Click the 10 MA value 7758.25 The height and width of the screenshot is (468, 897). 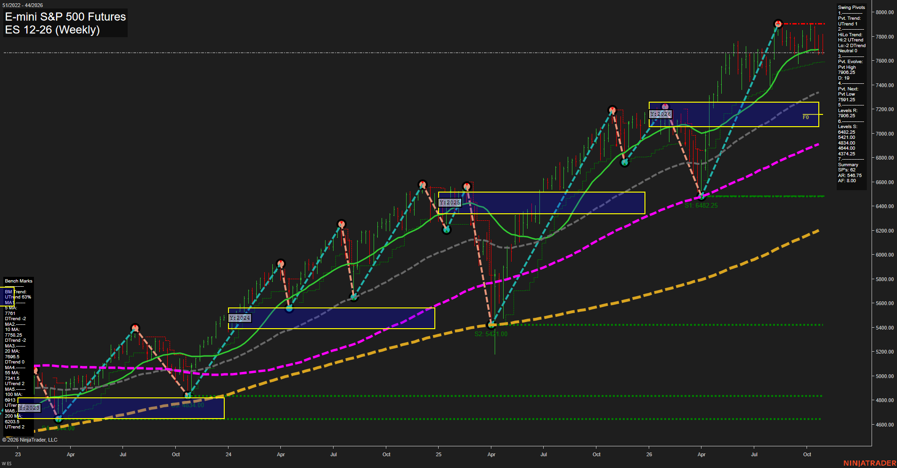pos(14,335)
